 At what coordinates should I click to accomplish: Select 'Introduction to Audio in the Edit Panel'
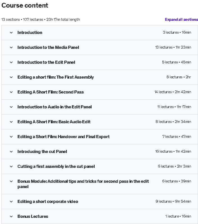click(x=54, y=107)
